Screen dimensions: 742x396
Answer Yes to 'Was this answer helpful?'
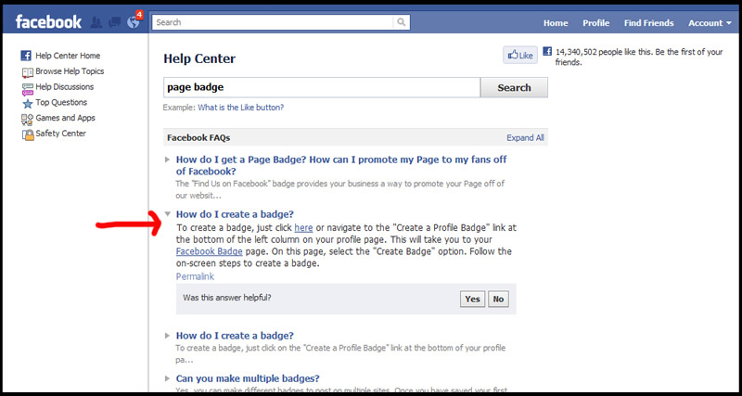pos(472,299)
